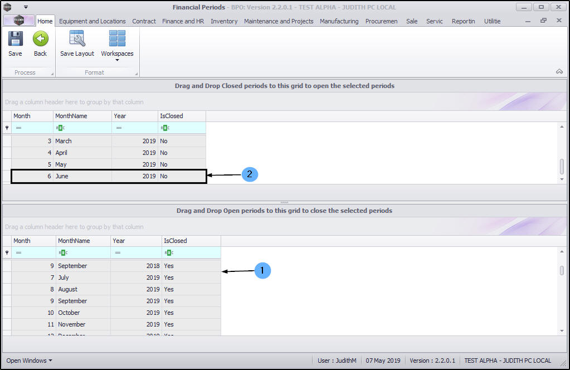The width and height of the screenshot is (570, 370).
Task: Select the March 2019 open period row
Action: 108,141
